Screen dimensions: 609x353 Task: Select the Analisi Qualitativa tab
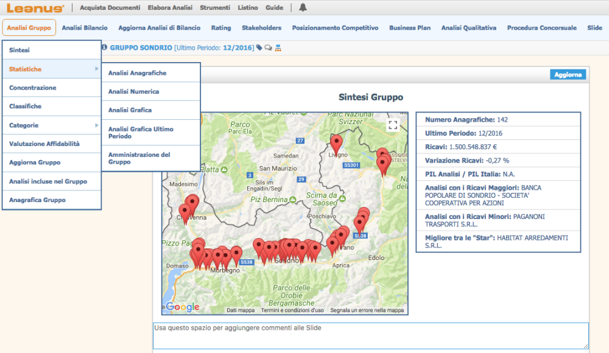pos(469,27)
